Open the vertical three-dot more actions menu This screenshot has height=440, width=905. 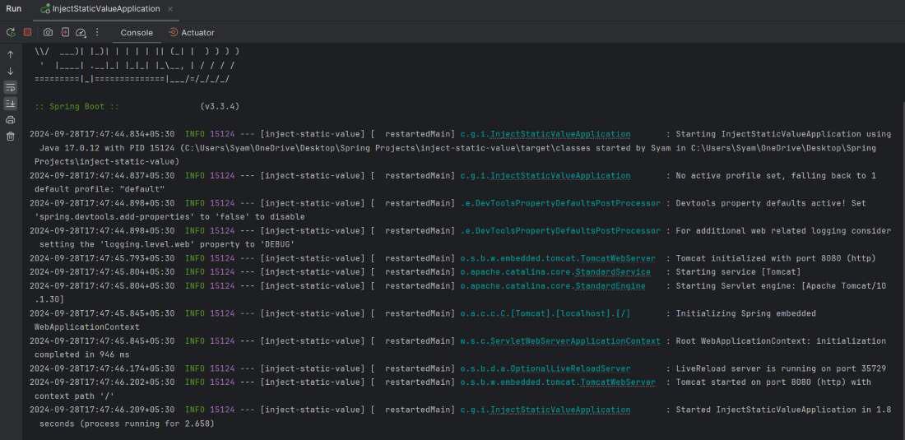[97, 32]
